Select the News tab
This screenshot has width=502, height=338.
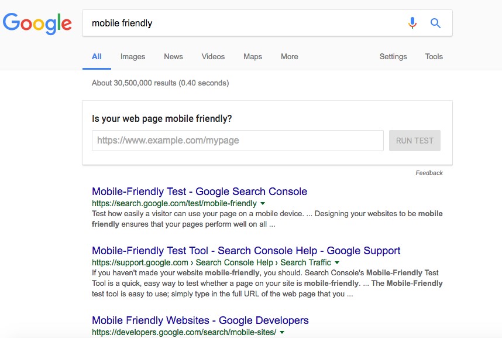173,57
